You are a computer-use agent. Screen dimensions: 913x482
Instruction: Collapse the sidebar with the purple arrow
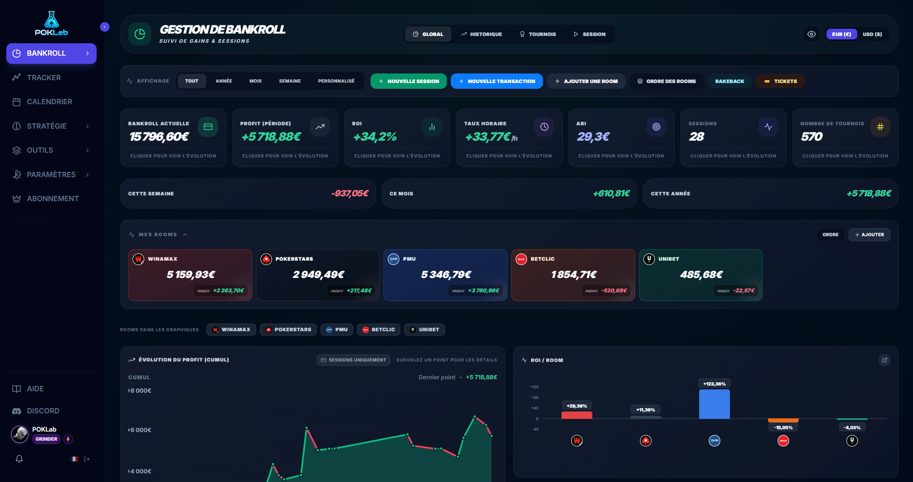pos(105,27)
